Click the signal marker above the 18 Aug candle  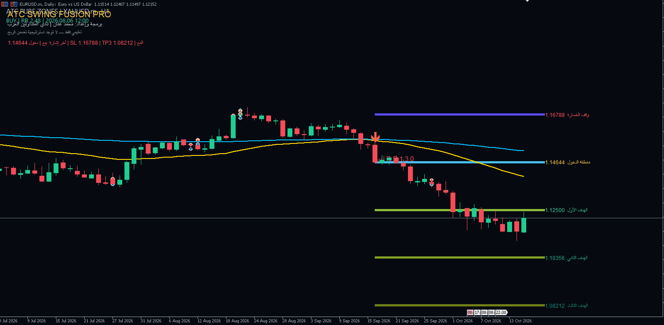[x=240, y=113]
